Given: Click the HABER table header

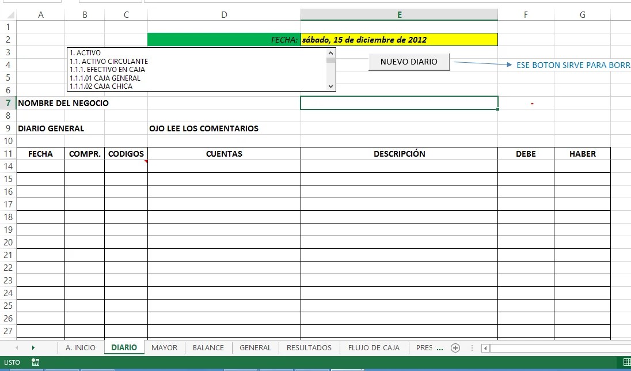Looking at the screenshot, I should tap(582, 154).
